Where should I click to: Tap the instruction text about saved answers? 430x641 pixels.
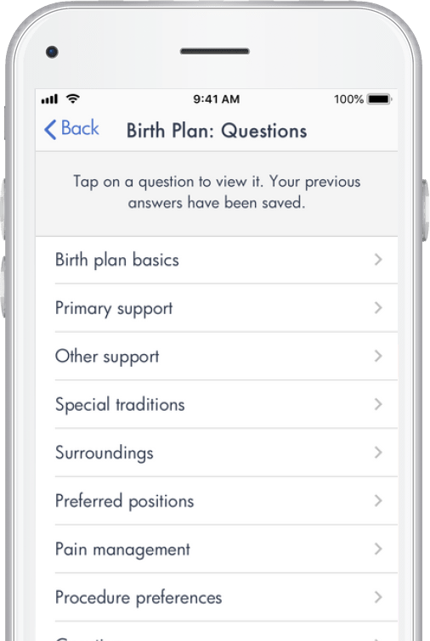point(217,192)
